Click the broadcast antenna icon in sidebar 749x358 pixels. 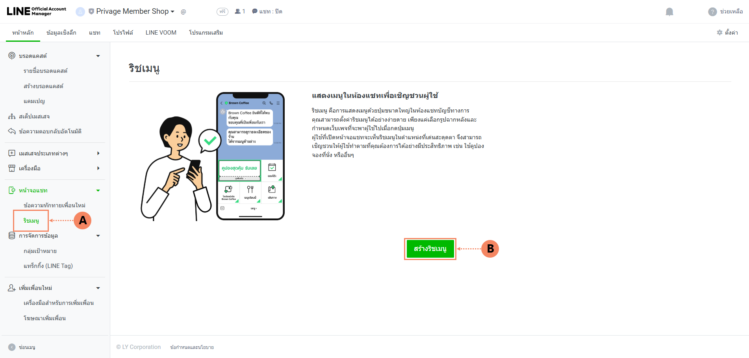click(x=12, y=56)
